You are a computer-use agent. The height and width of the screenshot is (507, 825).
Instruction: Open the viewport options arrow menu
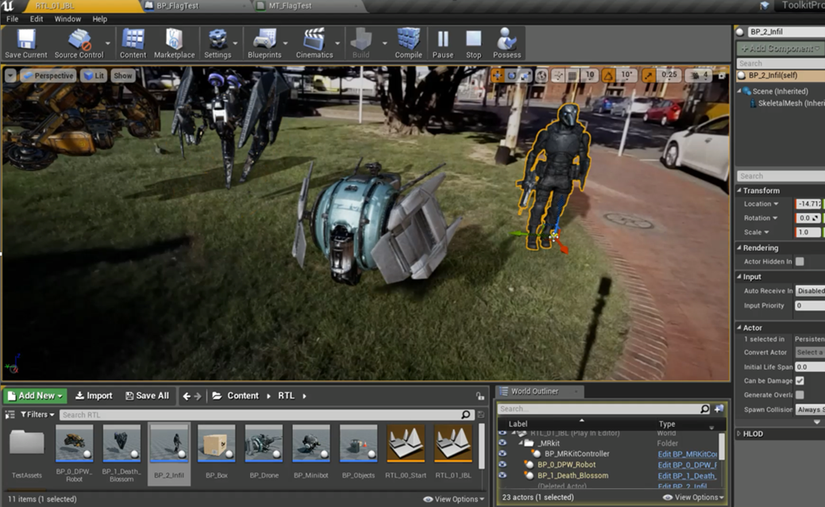[10, 75]
